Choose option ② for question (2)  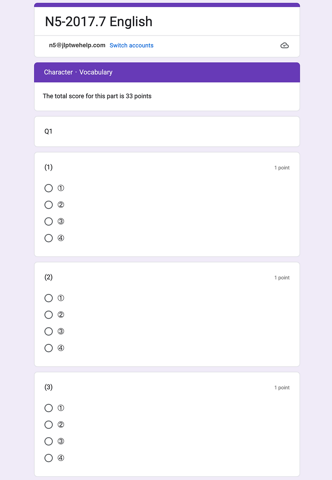[x=49, y=315]
